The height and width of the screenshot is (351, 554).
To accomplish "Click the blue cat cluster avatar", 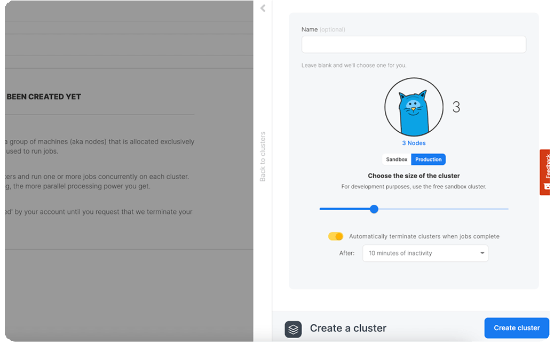I will [414, 107].
